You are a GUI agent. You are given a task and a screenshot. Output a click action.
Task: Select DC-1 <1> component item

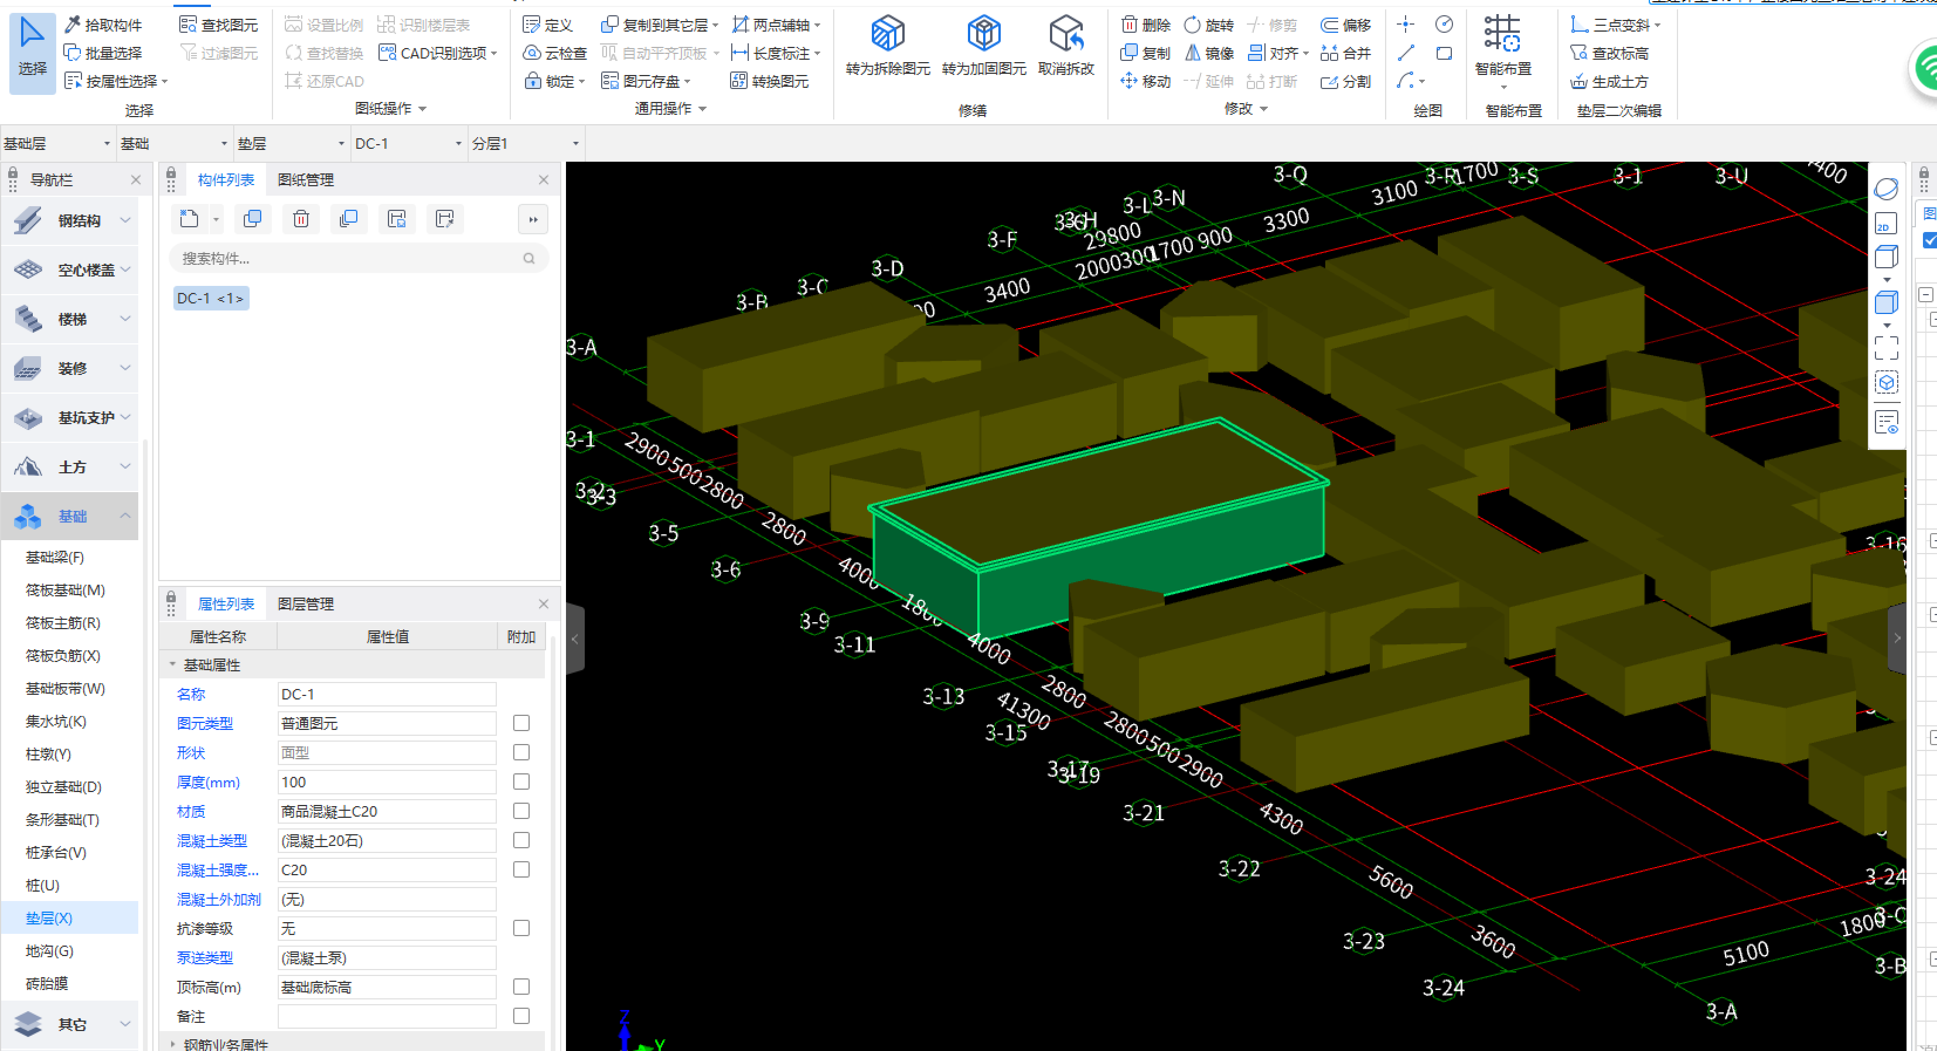click(210, 298)
